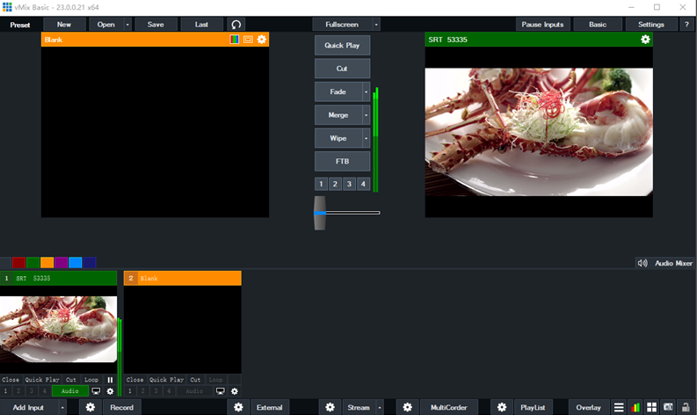The width and height of the screenshot is (697, 415).
Task: Toggle overlay 4 on SRT 53335 input
Action: tap(44, 391)
